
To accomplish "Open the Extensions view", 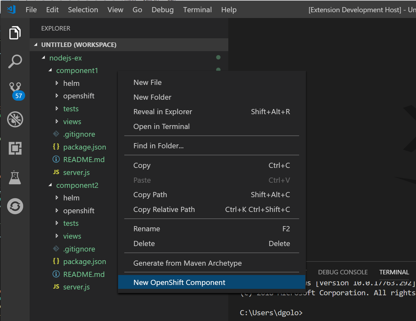I will (15, 148).
